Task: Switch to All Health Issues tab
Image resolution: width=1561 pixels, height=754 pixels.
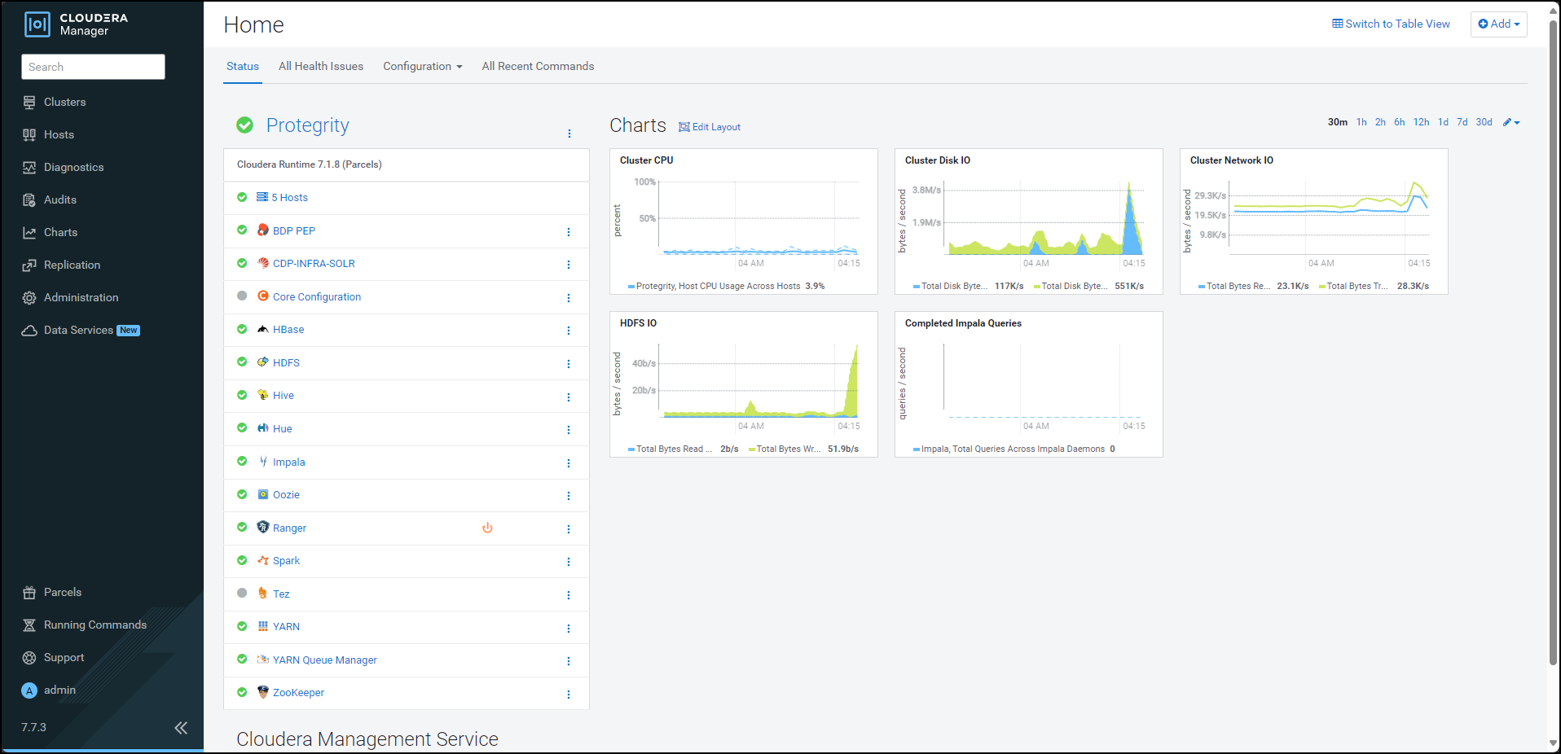Action: pos(321,66)
